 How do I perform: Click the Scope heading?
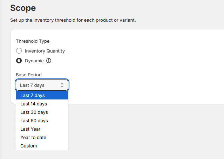pos(23,8)
